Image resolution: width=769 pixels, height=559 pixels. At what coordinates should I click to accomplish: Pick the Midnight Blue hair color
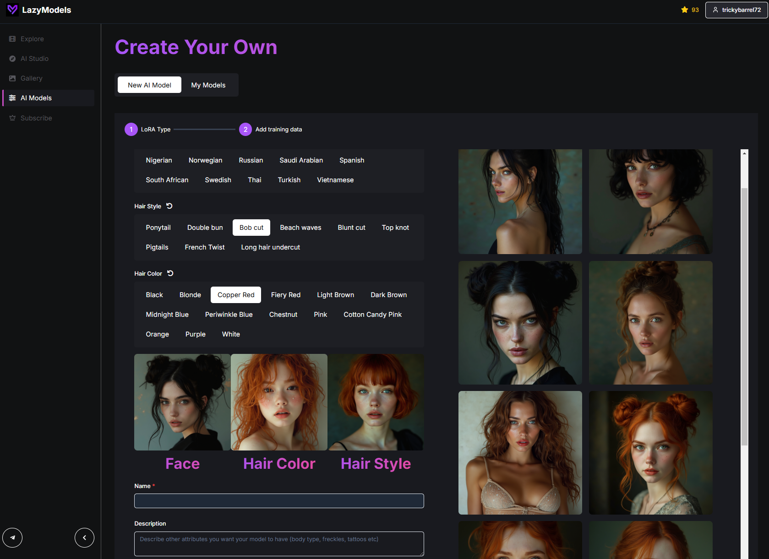coord(167,315)
